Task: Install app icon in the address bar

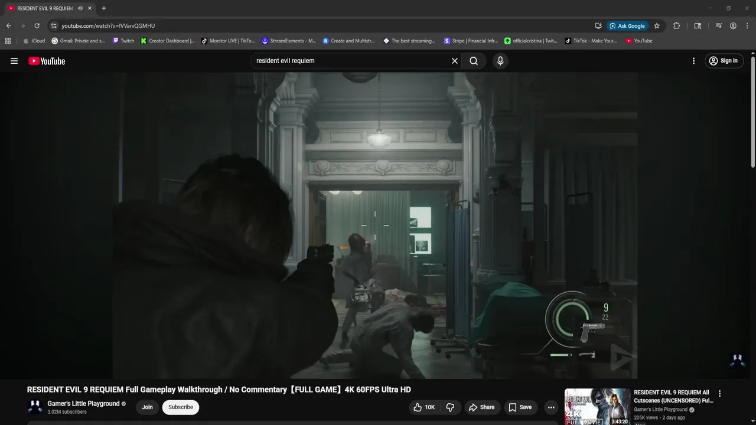Action: tap(598, 26)
